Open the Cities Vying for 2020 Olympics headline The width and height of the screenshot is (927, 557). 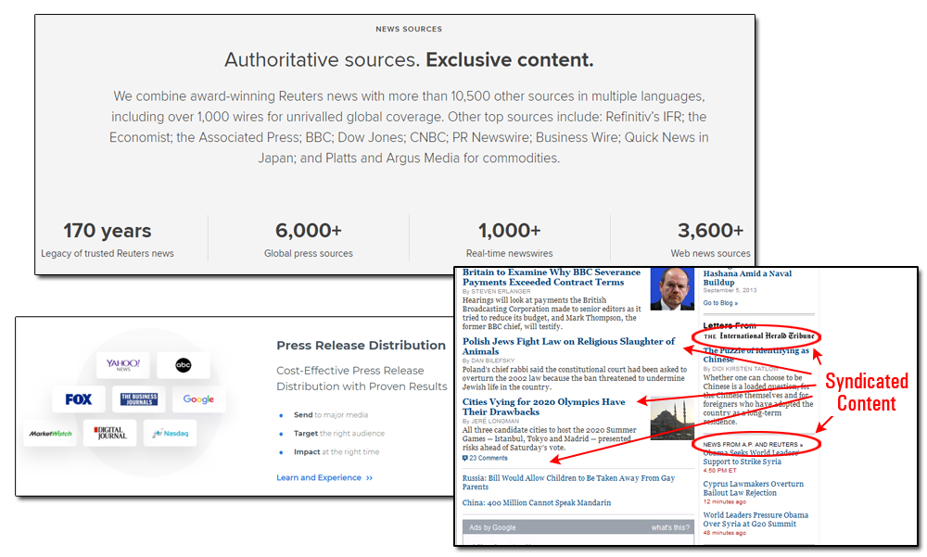coord(543,407)
